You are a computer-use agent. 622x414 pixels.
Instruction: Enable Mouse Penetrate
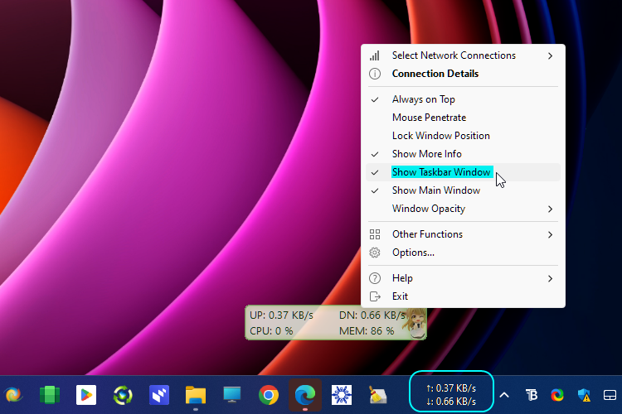click(463, 118)
